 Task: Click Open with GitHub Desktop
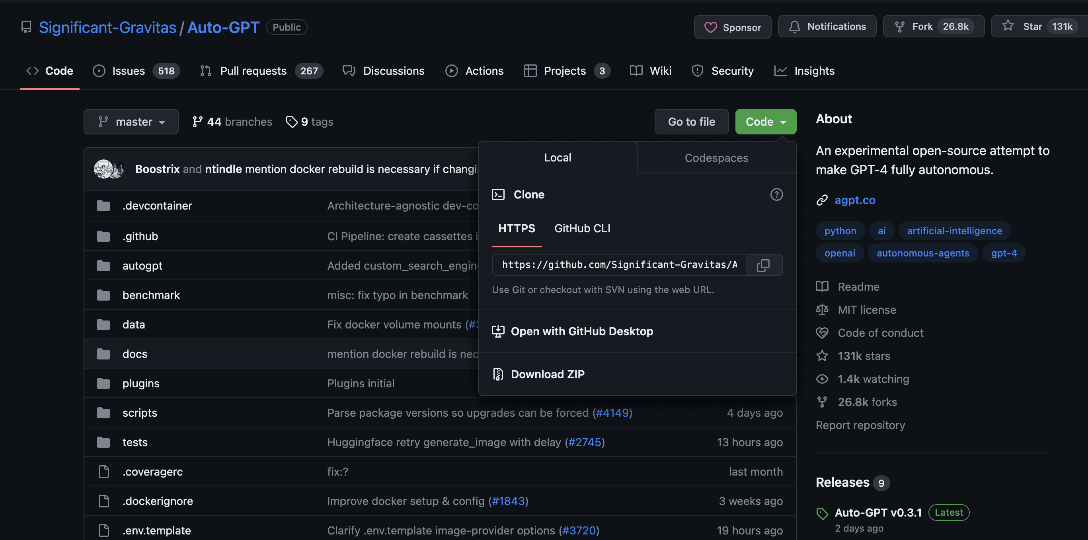pyautogui.click(x=581, y=331)
